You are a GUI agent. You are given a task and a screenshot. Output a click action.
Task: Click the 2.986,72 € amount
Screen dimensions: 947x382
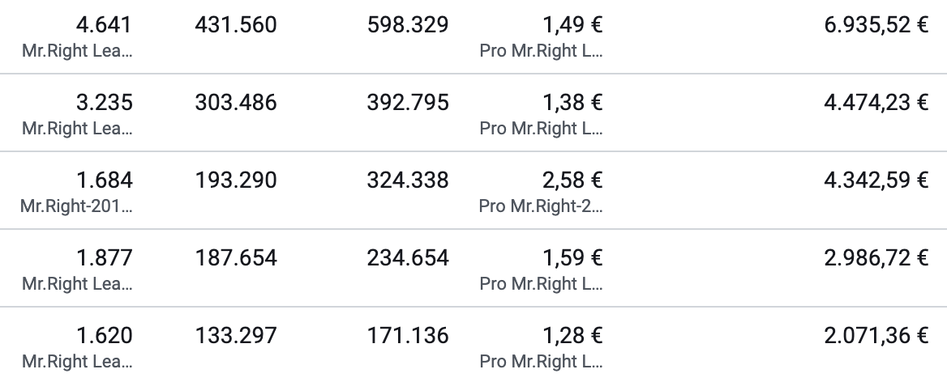point(876,258)
